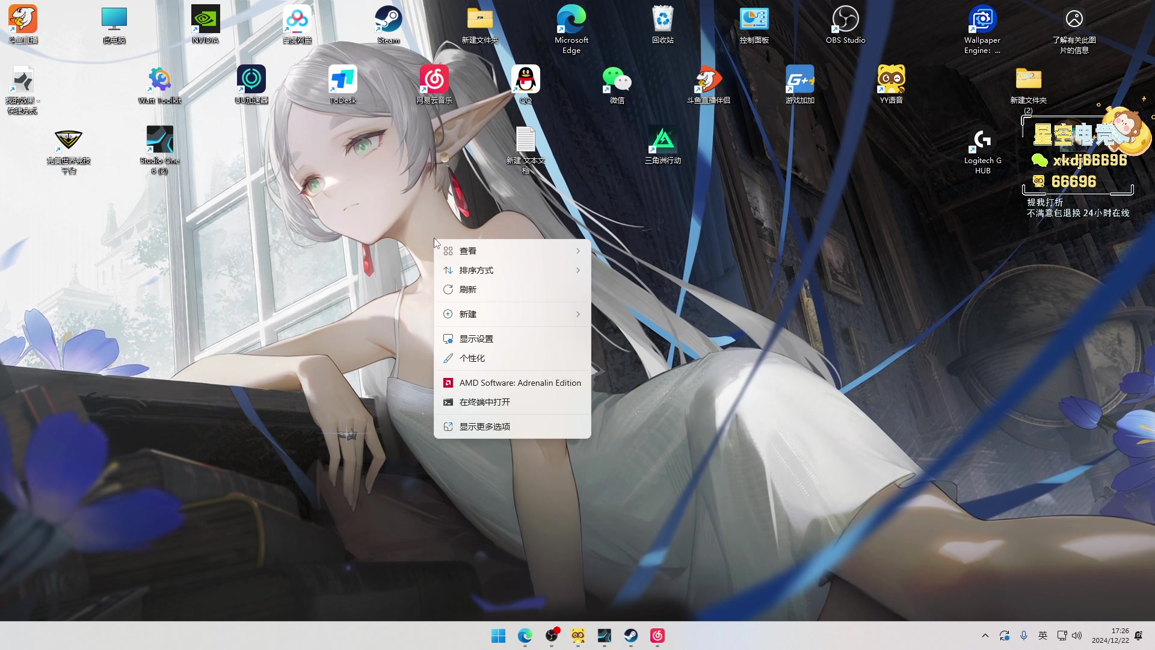
Task: Select the Microsoft Edge desktop shortcut
Action: pyautogui.click(x=571, y=29)
